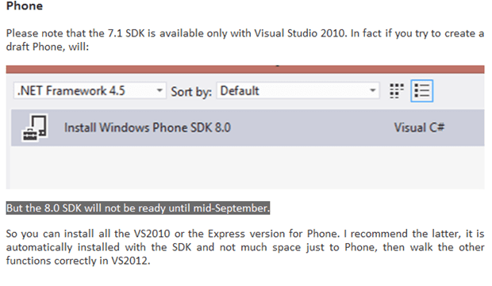The image size is (492, 286).
Task: Switch to small icons grid view
Action: click(396, 91)
